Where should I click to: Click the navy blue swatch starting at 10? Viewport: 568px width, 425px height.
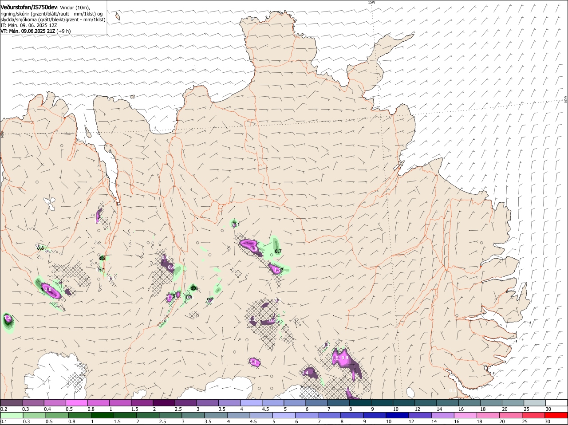click(x=397, y=415)
